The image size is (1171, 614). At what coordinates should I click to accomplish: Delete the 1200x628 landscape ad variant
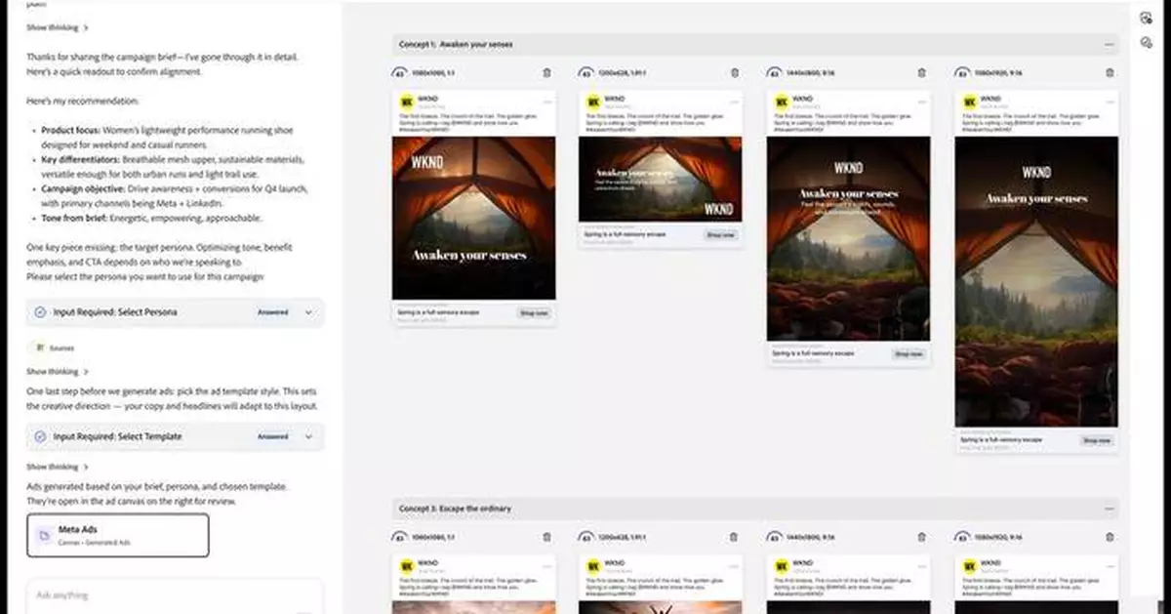coord(734,71)
